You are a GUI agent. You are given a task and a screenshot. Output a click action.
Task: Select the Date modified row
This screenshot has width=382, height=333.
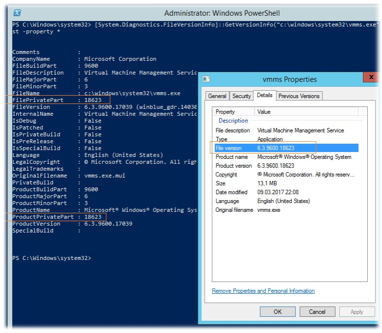[x=286, y=192]
